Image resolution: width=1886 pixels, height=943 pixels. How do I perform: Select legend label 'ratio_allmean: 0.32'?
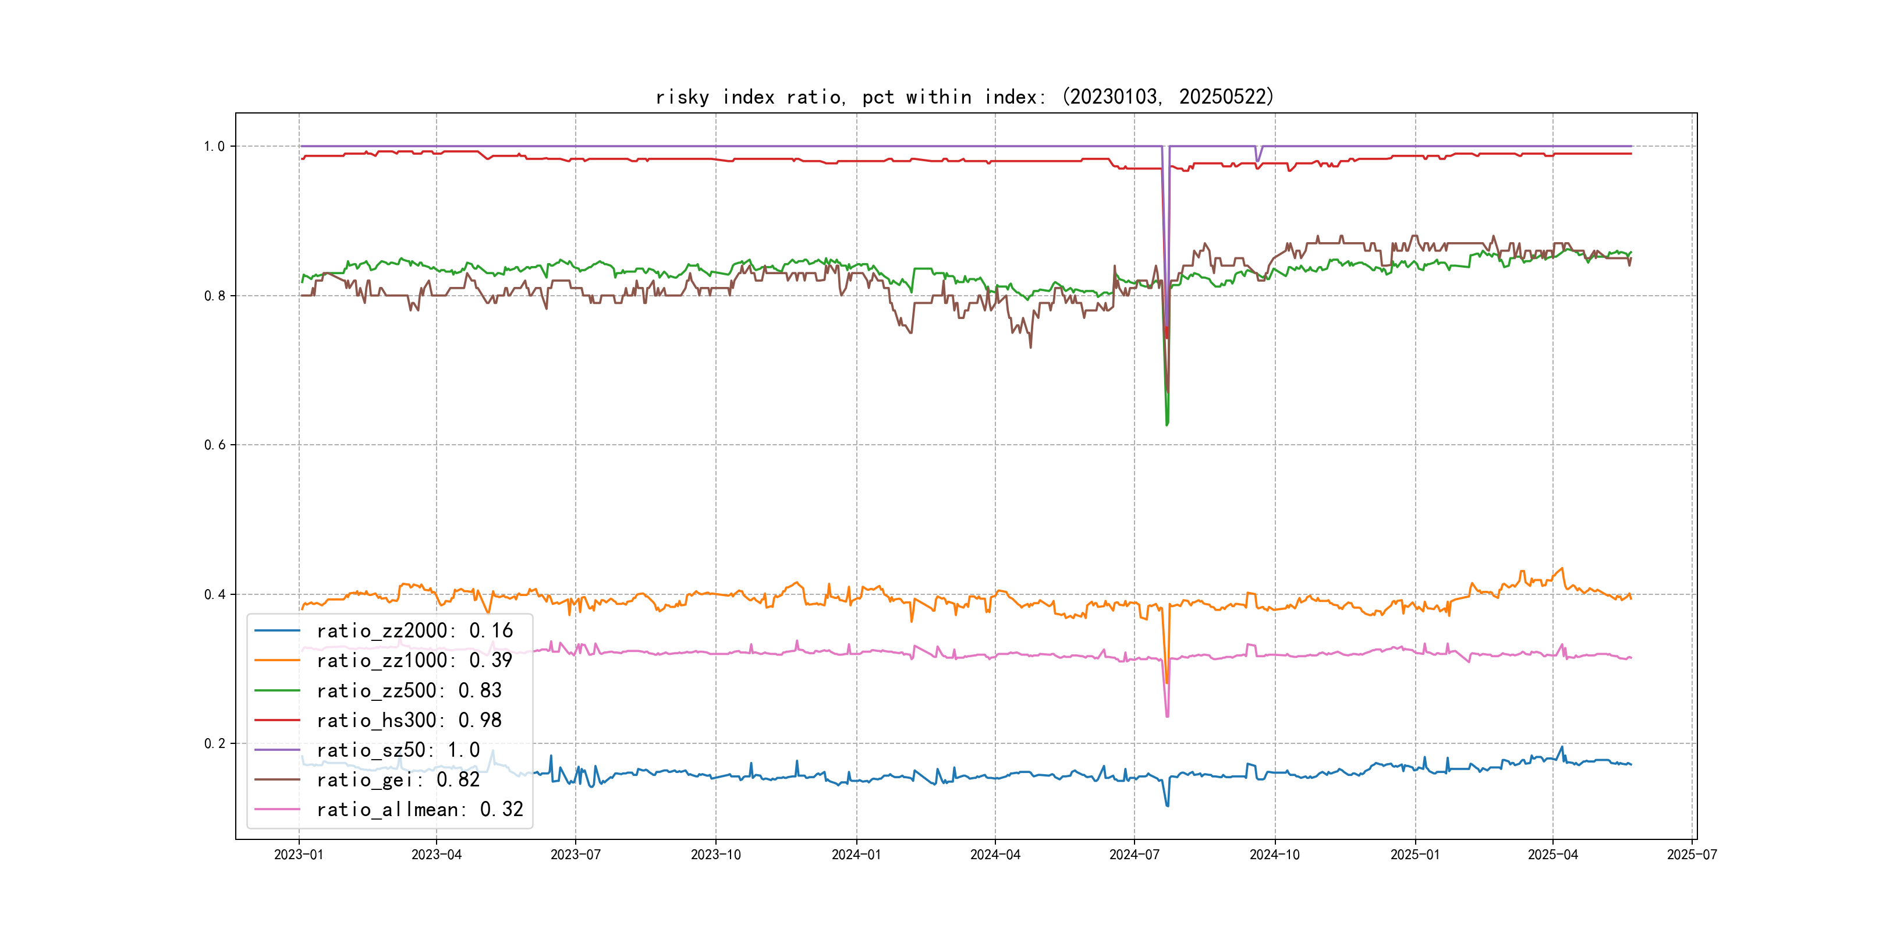[420, 810]
